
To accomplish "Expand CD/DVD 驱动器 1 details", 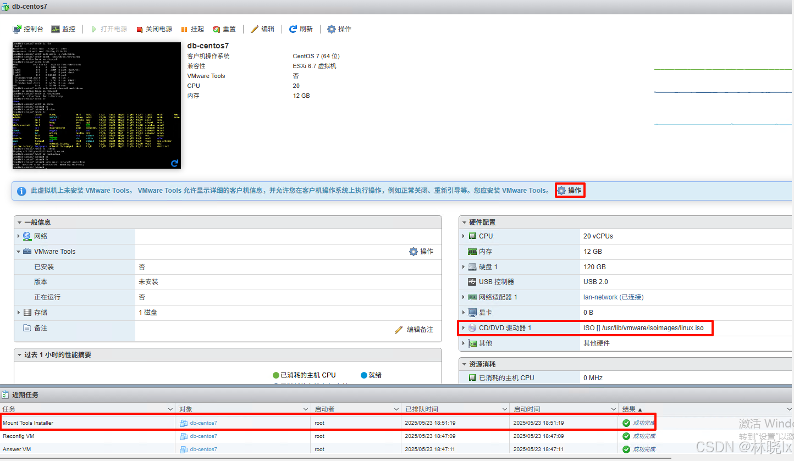I will pos(464,328).
